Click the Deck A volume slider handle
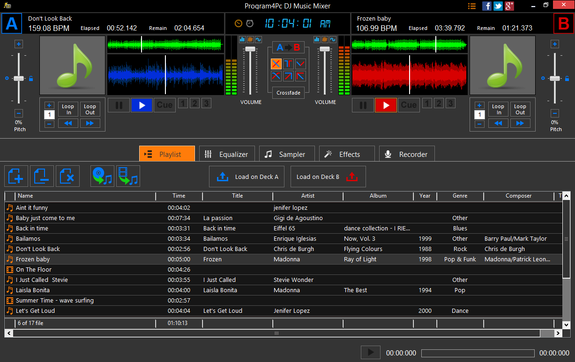The height and width of the screenshot is (362, 575). pos(250,49)
